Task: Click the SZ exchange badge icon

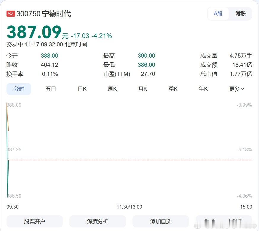Action: tap(11, 13)
